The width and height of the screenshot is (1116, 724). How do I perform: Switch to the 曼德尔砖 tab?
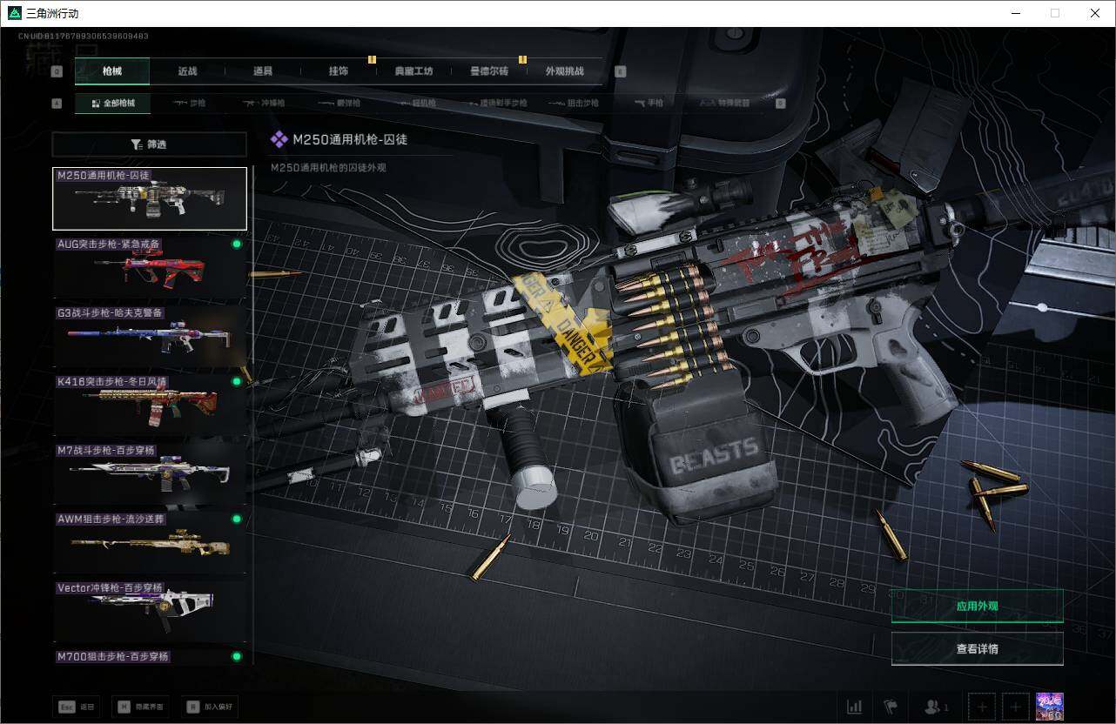489,71
